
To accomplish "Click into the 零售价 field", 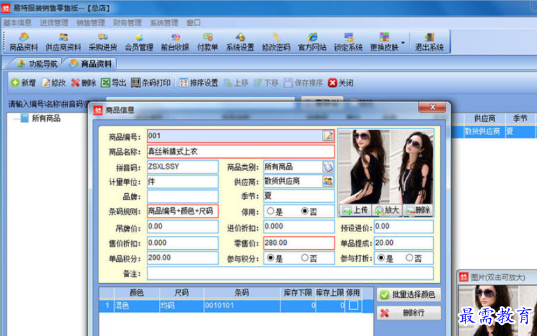I will coord(299,243).
